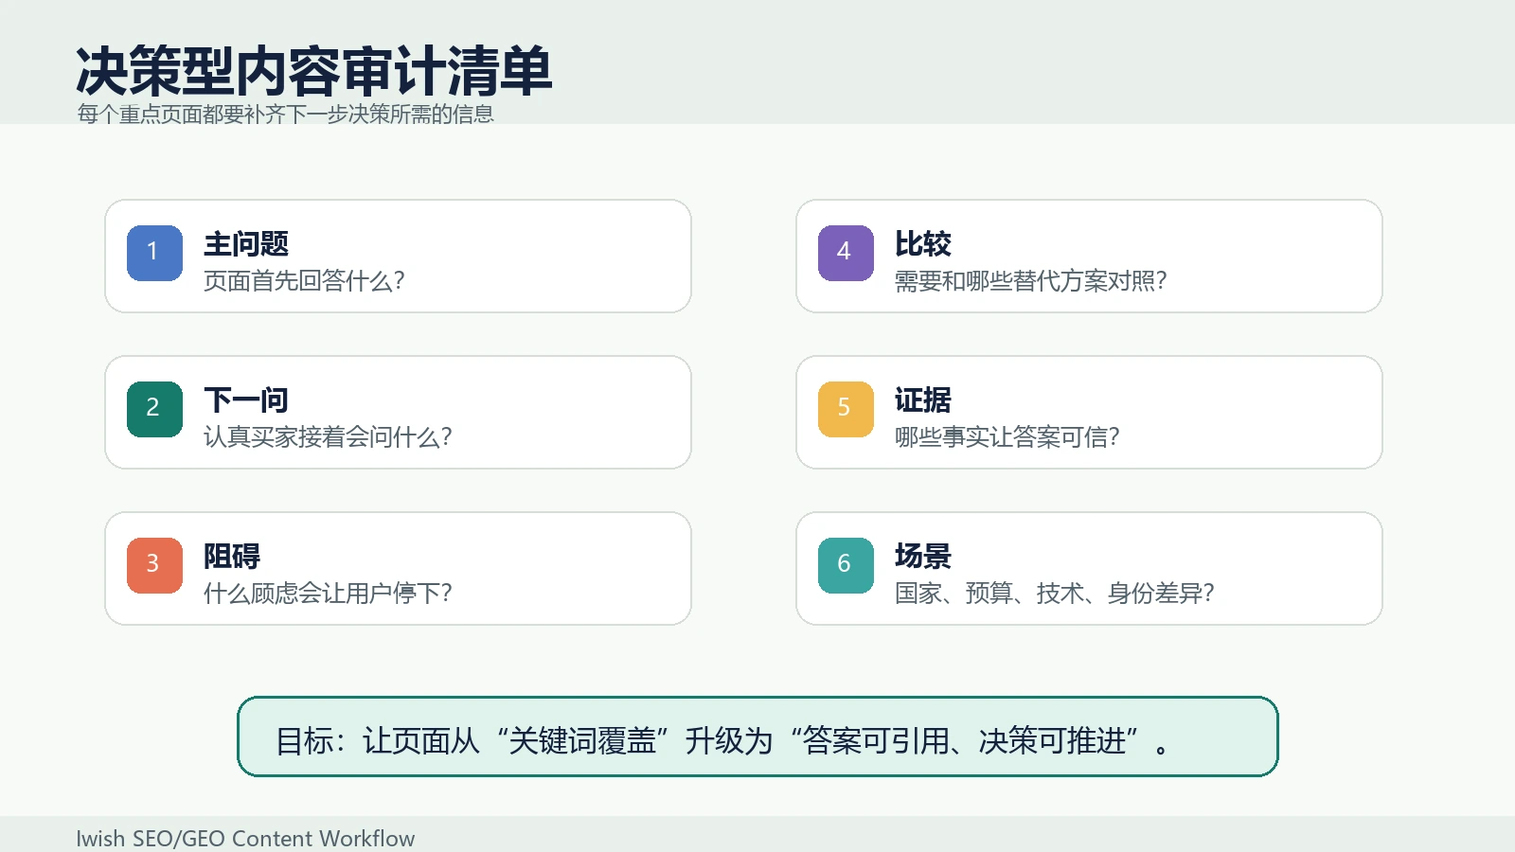This screenshot has width=1515, height=852.
Task: Select the text 什么顾虑会让用户停下?
Action: (x=328, y=594)
